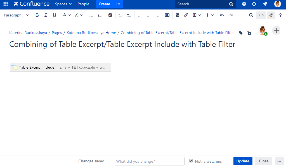Viewport: 286px width, 166px height.
Task: Open the Spaces menu
Action: tap(63, 4)
